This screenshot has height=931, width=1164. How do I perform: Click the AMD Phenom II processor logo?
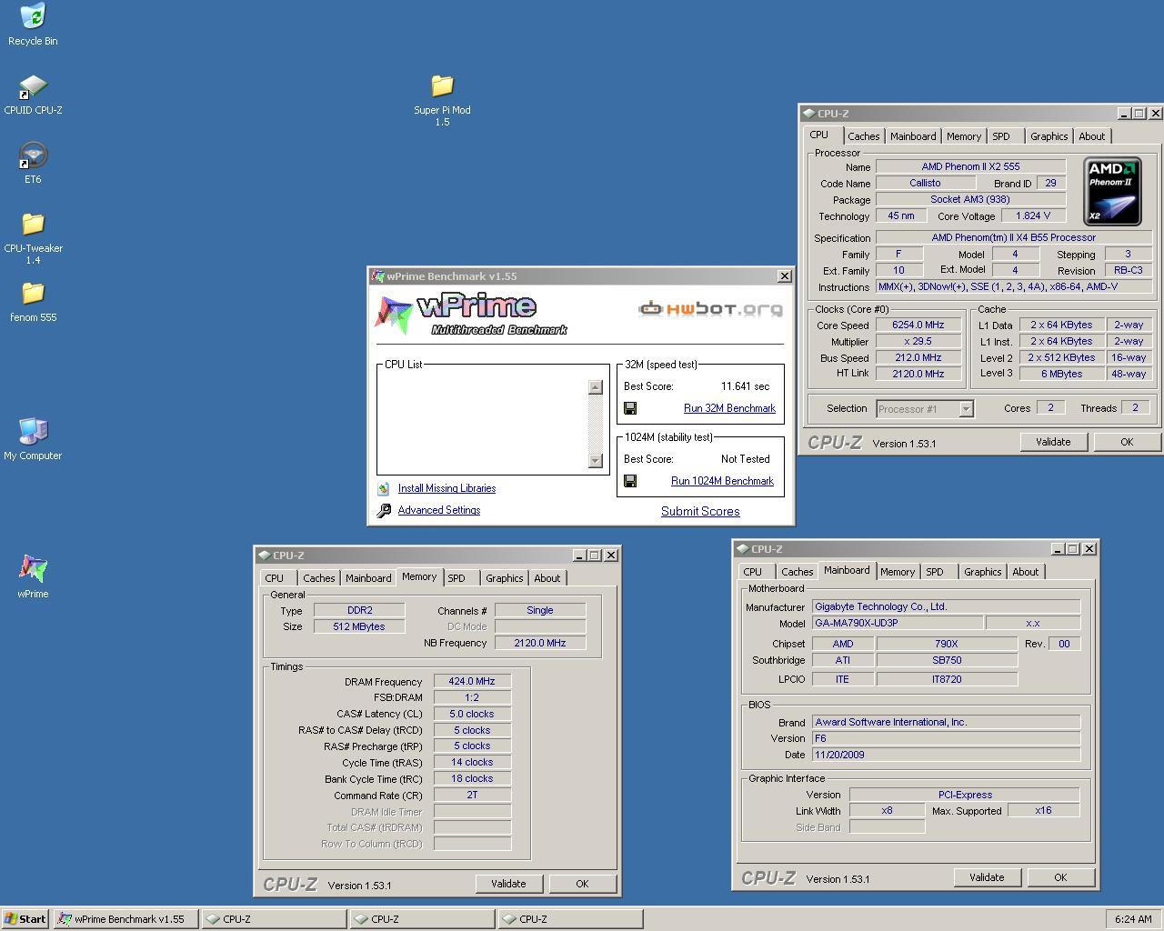[x=1112, y=191]
